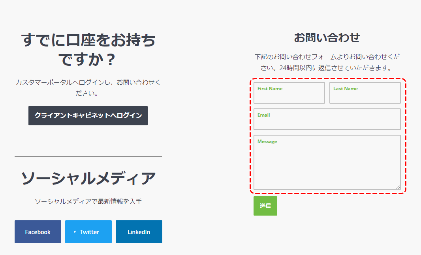The height and width of the screenshot is (255, 421).
Task: Open the Twitter social button
Action: (88, 232)
